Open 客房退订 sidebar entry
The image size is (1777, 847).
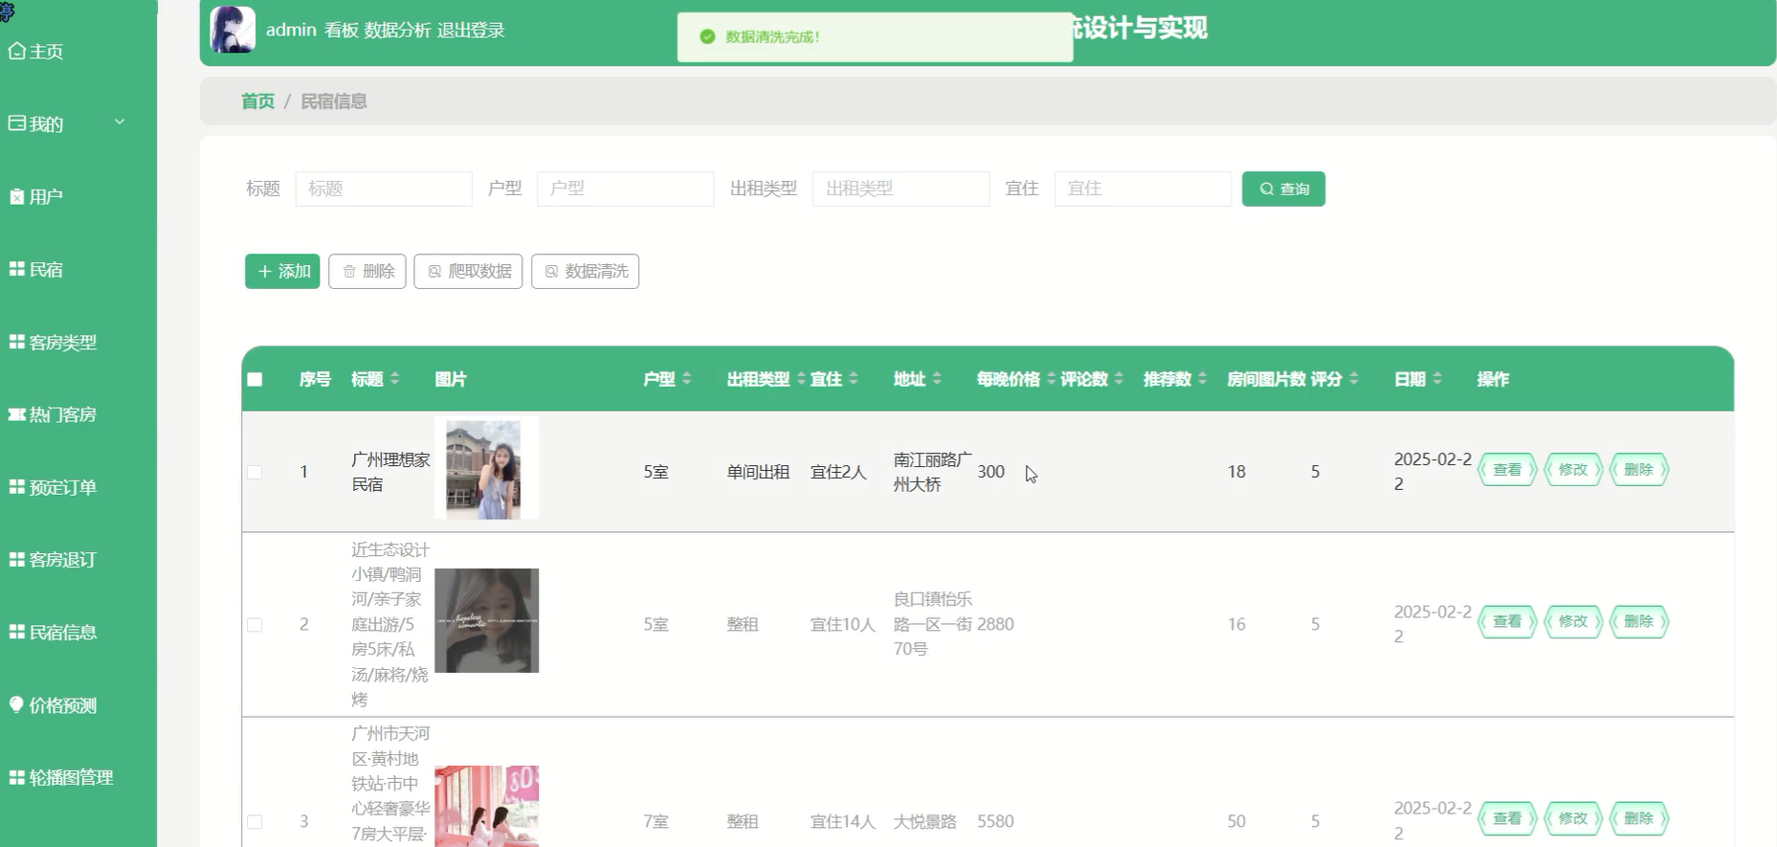(x=53, y=560)
